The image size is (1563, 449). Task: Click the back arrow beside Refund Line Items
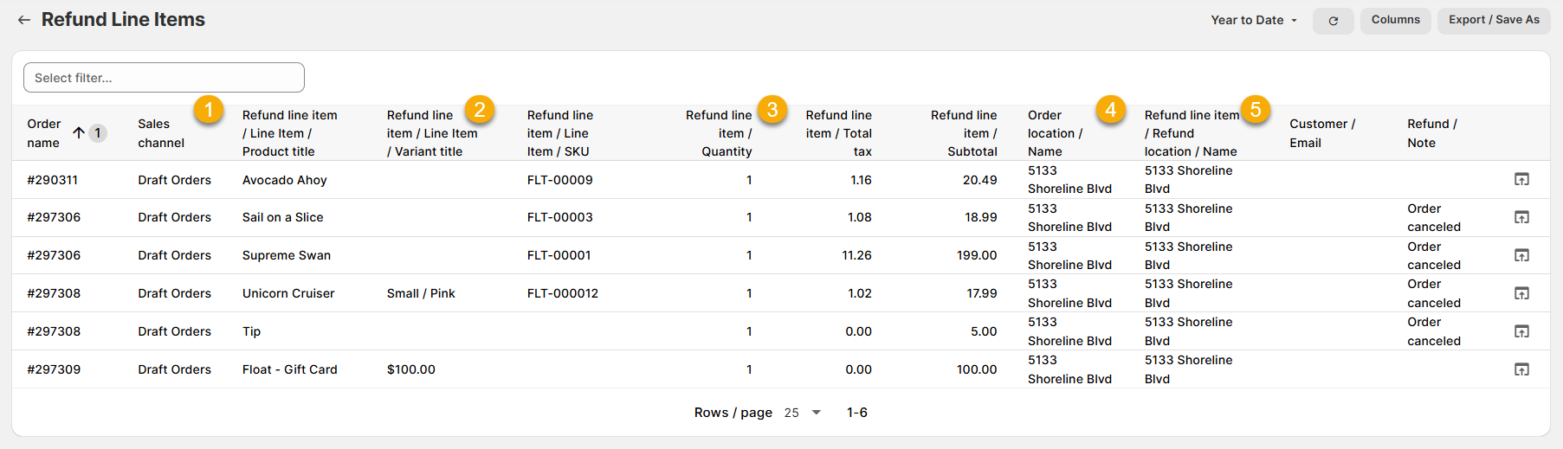coord(24,20)
